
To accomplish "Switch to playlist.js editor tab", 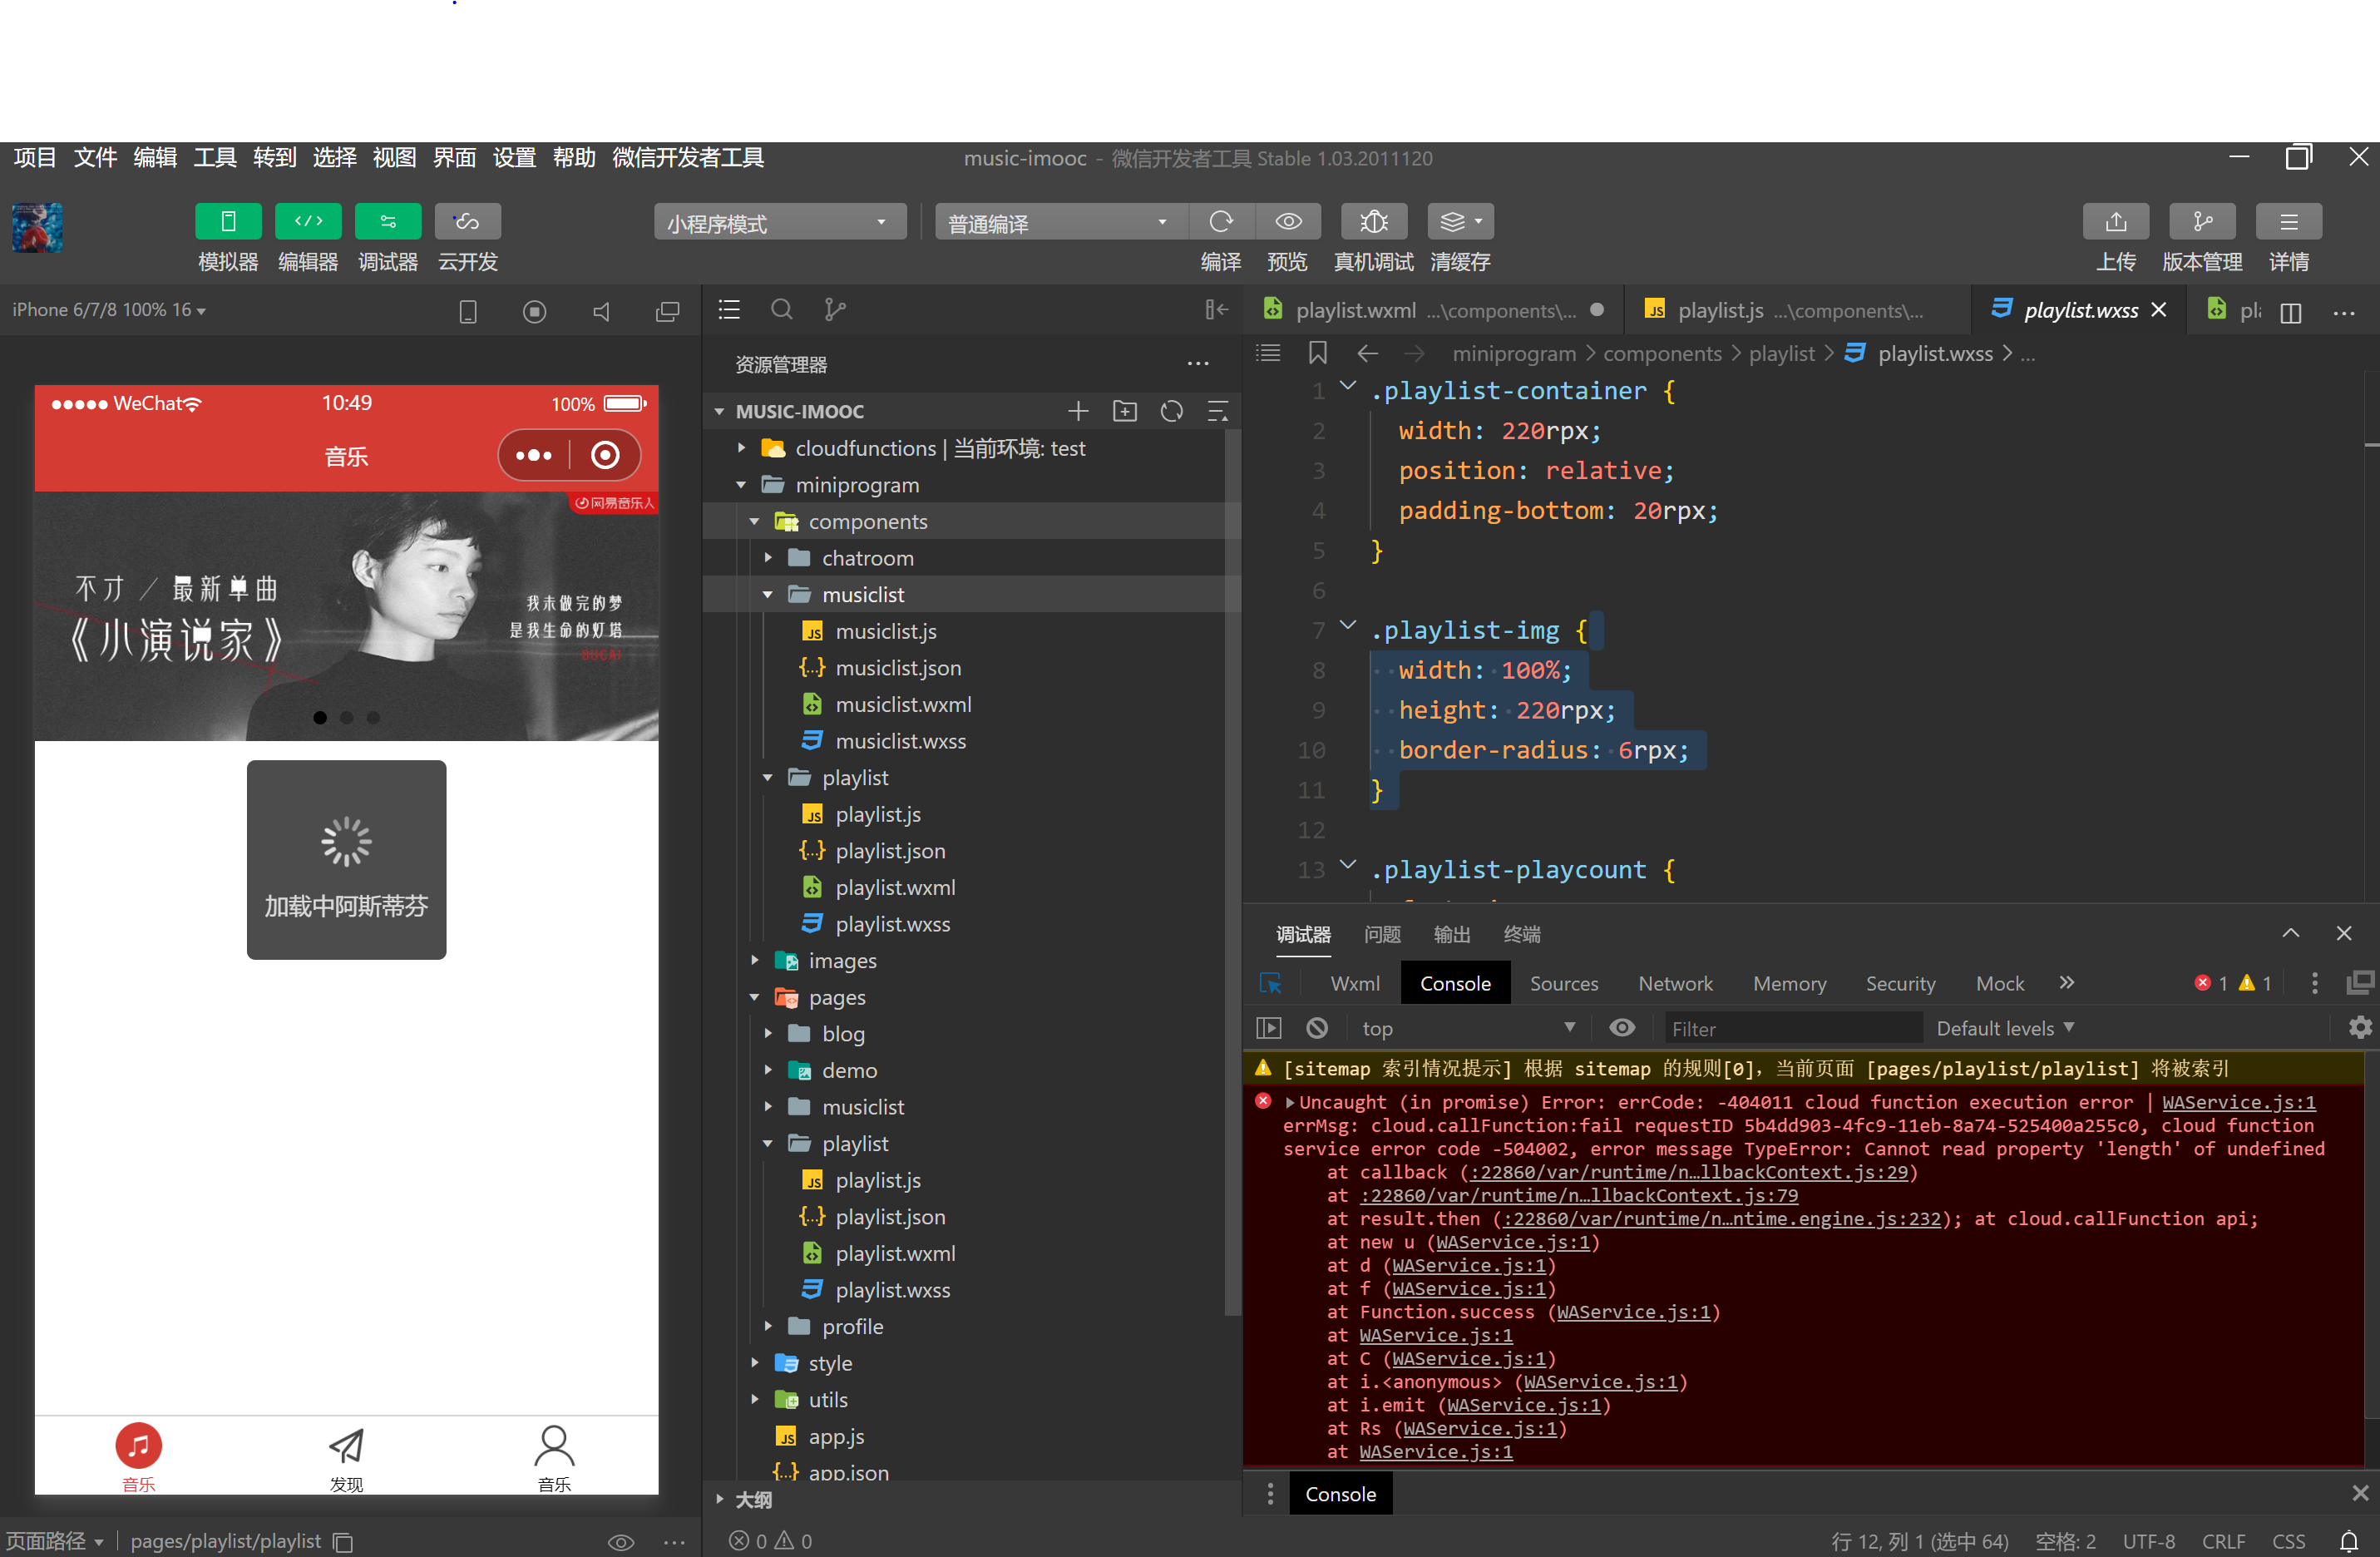I will (x=1796, y=310).
